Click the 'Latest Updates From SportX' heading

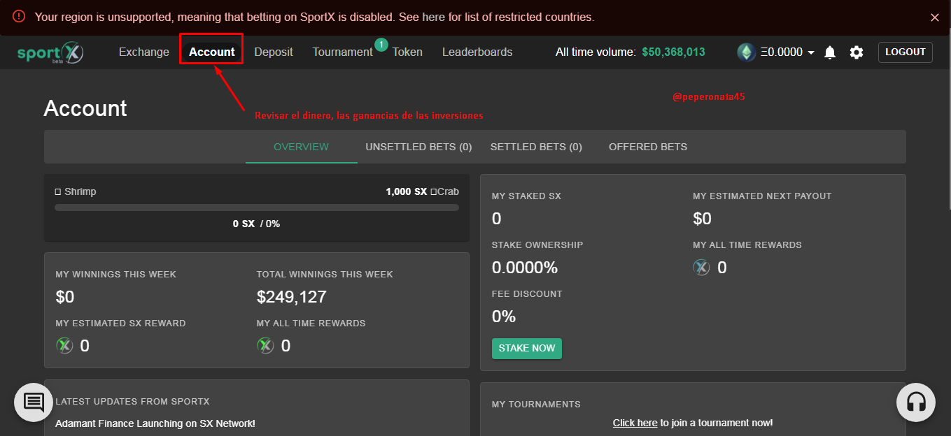(x=132, y=402)
